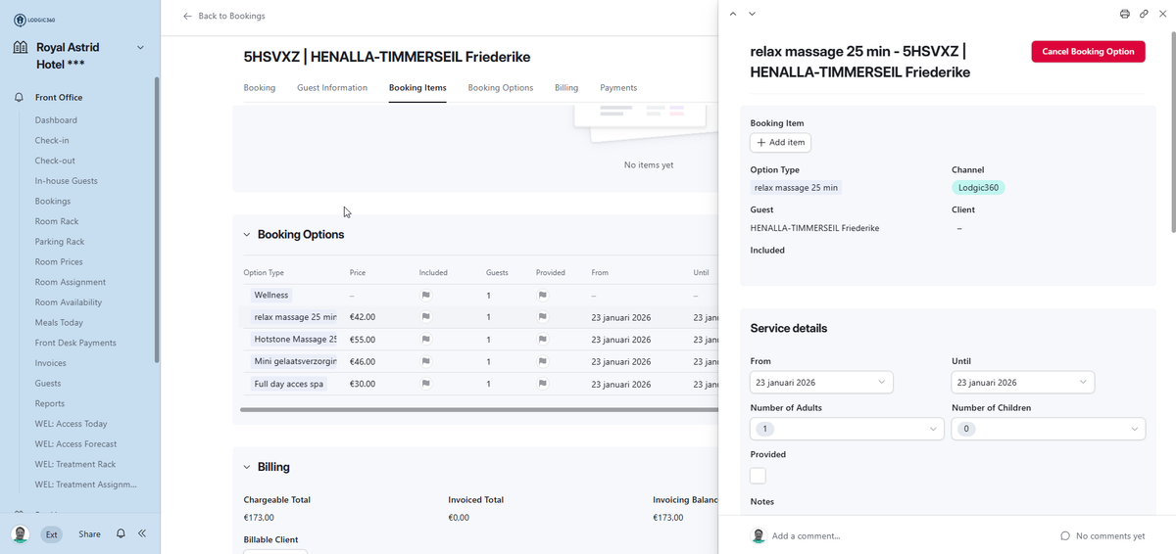The height and width of the screenshot is (554, 1176).
Task: Click Provided flag in Wellness row
Action: (543, 295)
